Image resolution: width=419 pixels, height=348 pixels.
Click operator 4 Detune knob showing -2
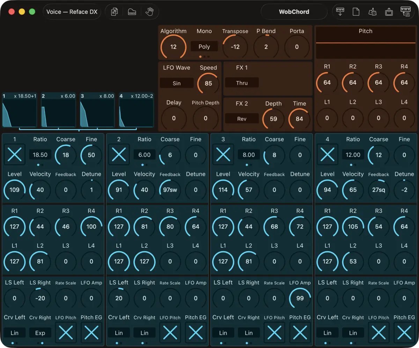404,190
